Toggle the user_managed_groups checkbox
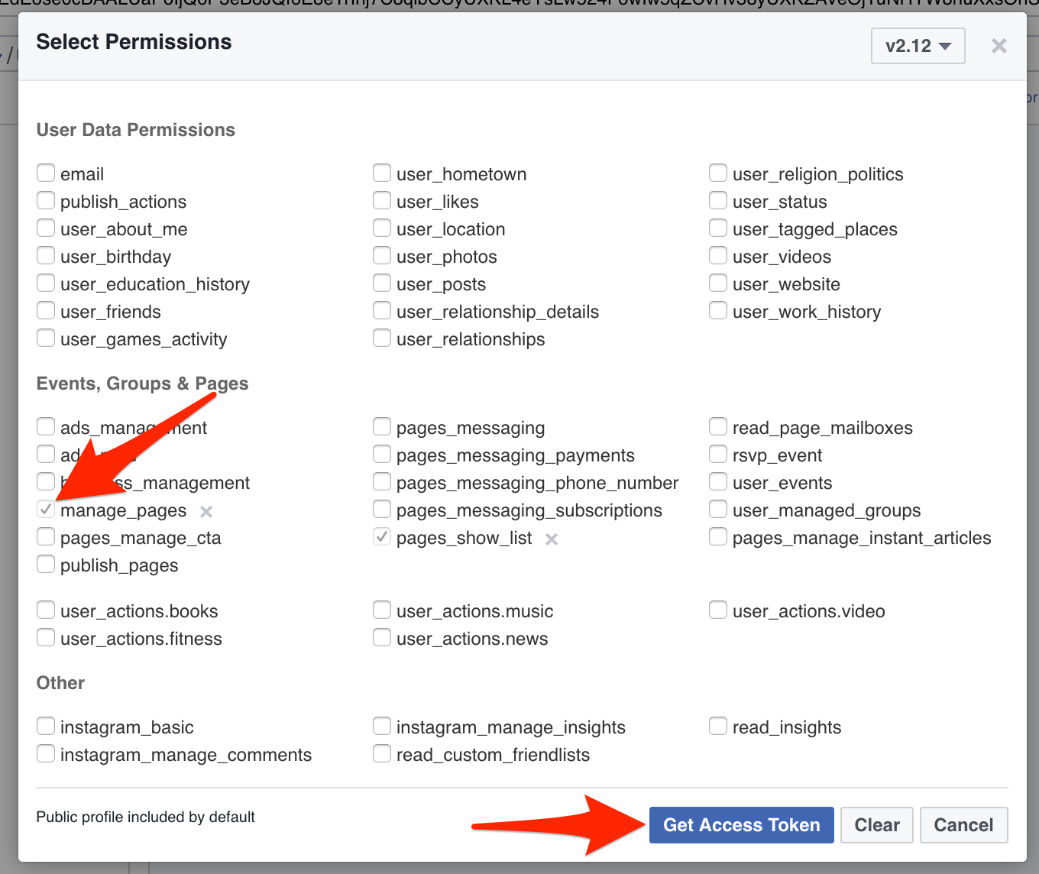Image resolution: width=1039 pixels, height=874 pixels. 718,509
